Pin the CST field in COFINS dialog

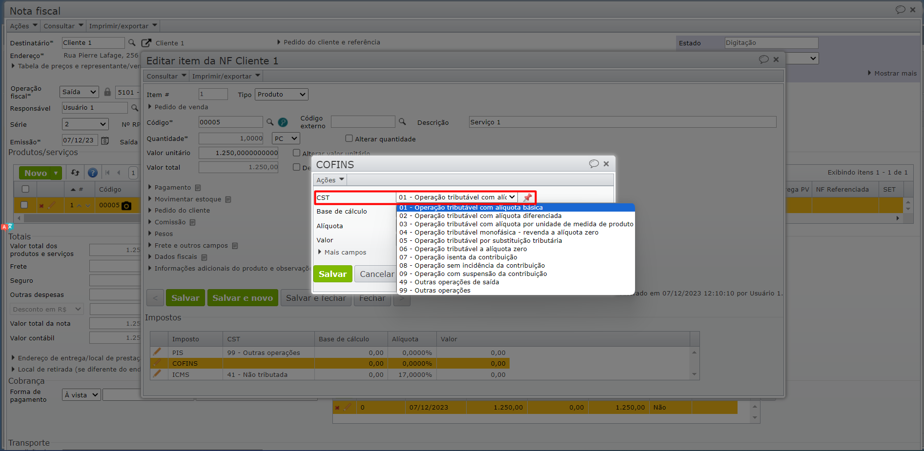point(528,197)
